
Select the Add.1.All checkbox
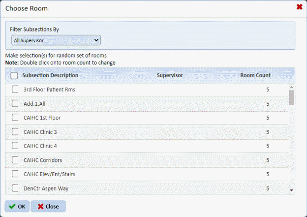(15, 104)
